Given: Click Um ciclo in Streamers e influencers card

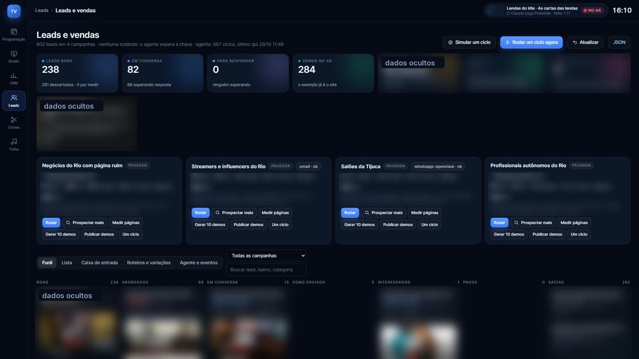Looking at the screenshot, I should (x=280, y=225).
